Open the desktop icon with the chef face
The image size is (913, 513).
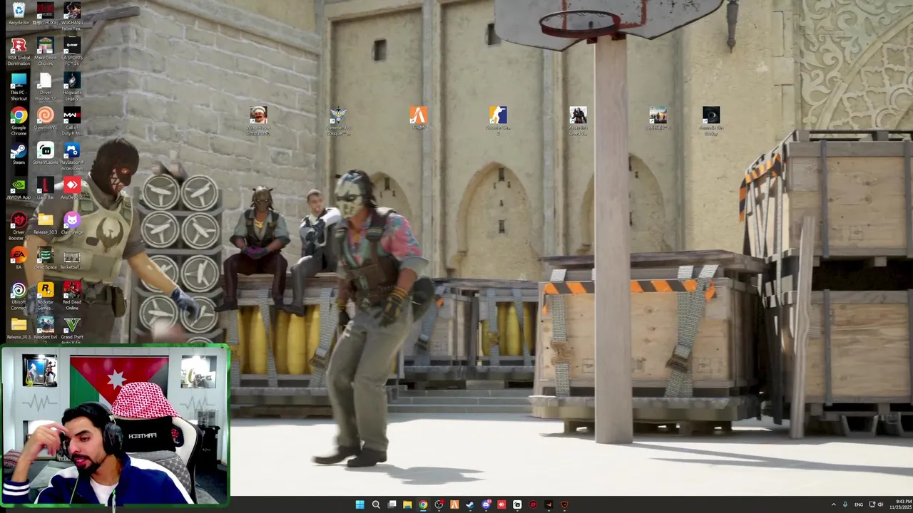point(258,120)
